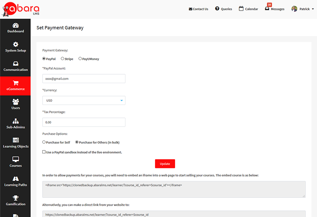Click the embed textarea resize handle

tap(304, 196)
